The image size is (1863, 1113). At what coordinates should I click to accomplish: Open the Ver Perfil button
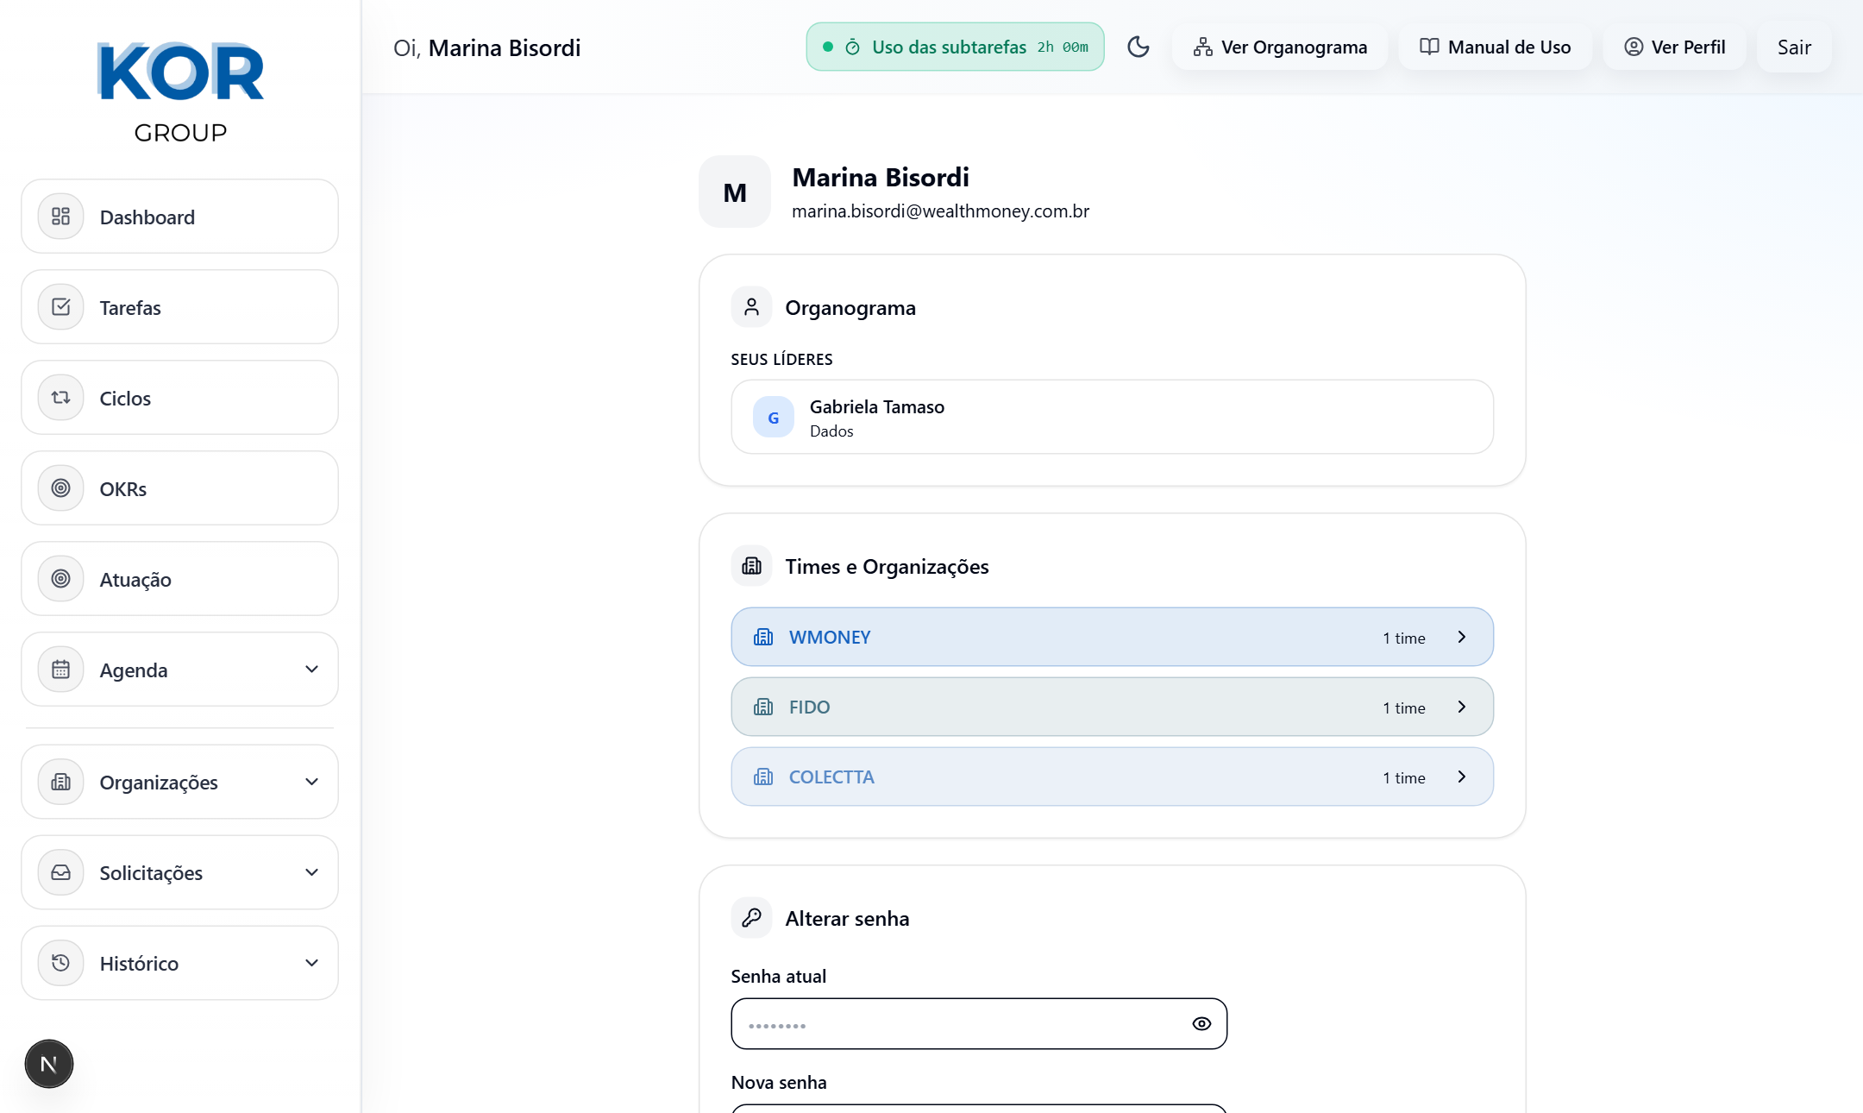pos(1674,47)
